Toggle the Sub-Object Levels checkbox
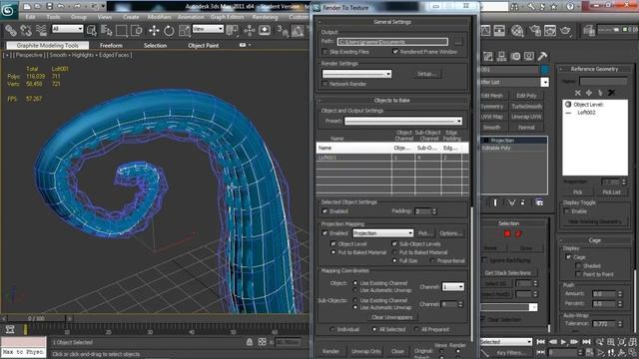The height and width of the screenshot is (359, 639). point(394,243)
